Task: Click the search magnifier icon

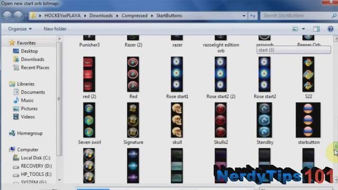Action: (x=334, y=15)
